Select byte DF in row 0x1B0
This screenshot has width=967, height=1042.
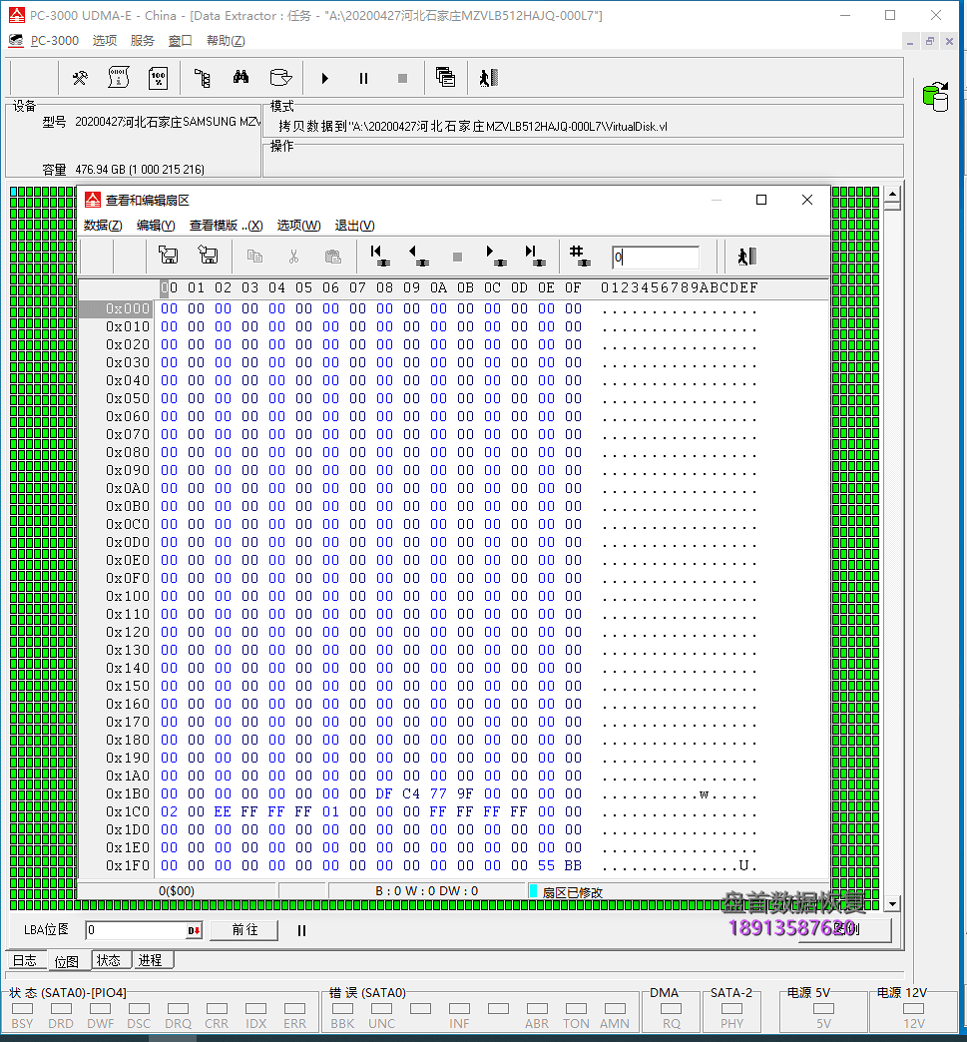point(384,793)
